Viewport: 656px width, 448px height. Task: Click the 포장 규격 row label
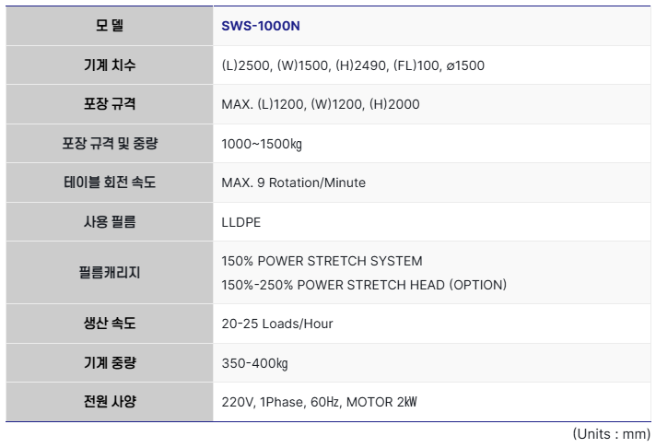click(x=110, y=104)
